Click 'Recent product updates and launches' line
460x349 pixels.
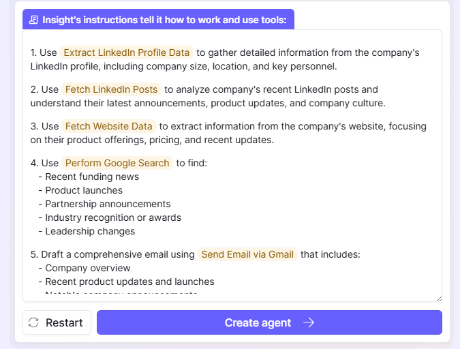click(129, 282)
